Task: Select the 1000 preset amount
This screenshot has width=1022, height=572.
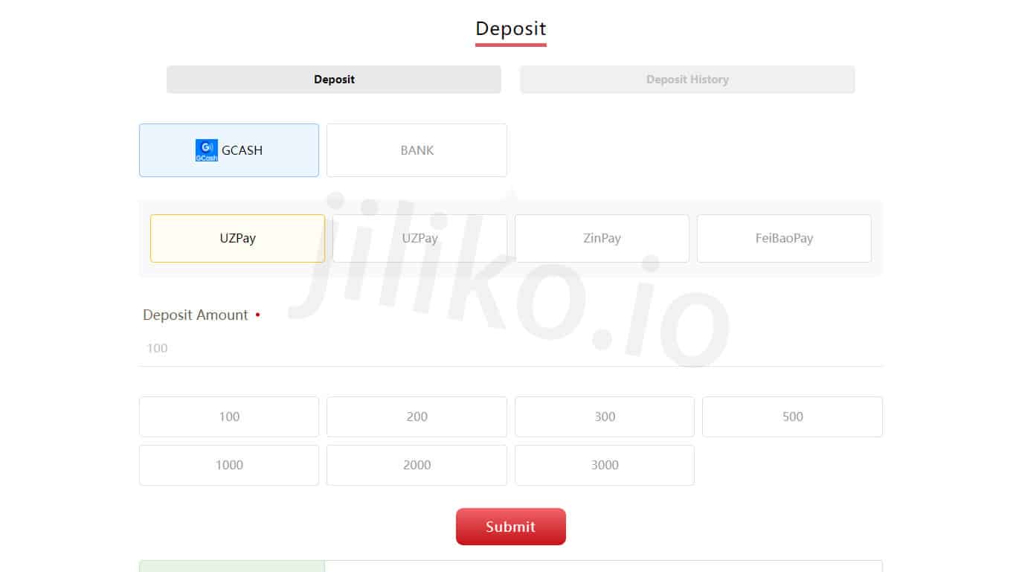Action: coord(229,465)
